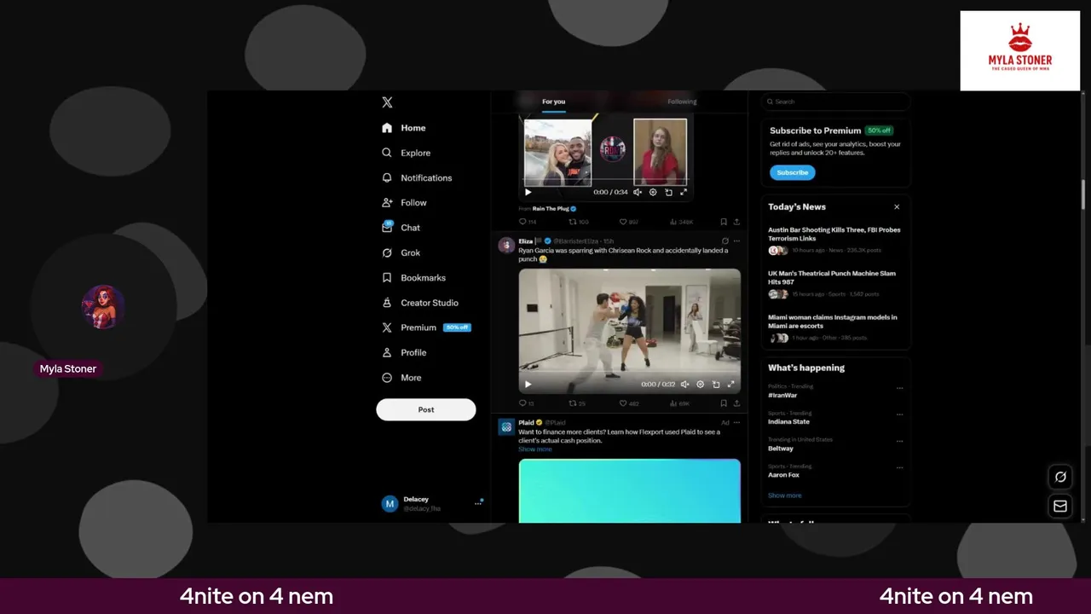Image resolution: width=1091 pixels, height=614 pixels.
Task: View analytics showing 69K views
Action: point(679,403)
